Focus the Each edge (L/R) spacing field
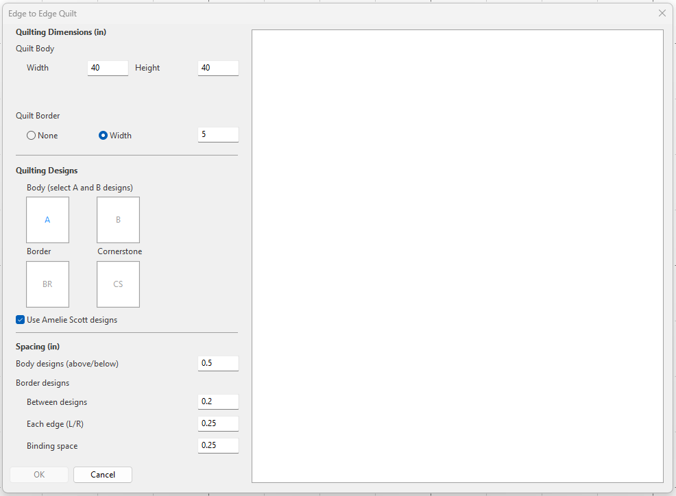This screenshot has height=496, width=676. [x=218, y=423]
